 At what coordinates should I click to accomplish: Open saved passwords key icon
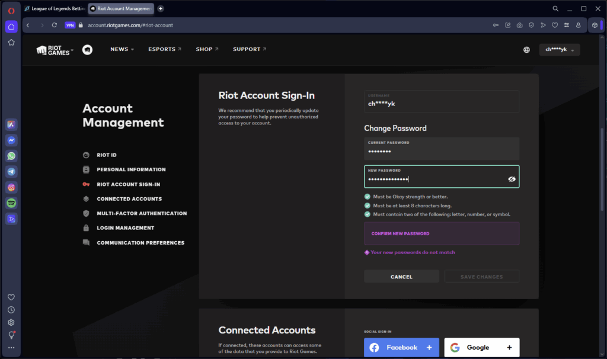pyautogui.click(x=496, y=25)
